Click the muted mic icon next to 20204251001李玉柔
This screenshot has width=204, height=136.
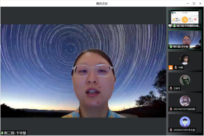(171, 130)
